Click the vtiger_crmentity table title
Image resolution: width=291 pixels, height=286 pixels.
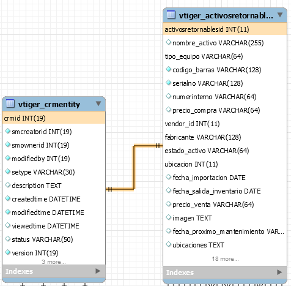click(49, 104)
